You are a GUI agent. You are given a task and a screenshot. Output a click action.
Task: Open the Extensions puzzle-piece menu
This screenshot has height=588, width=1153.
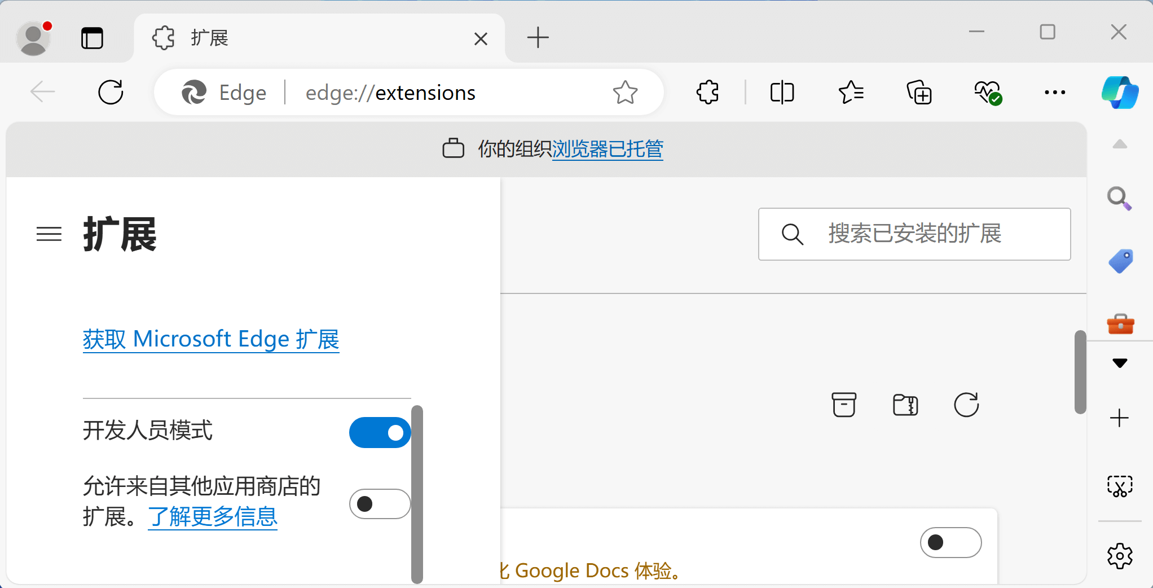pos(707,92)
